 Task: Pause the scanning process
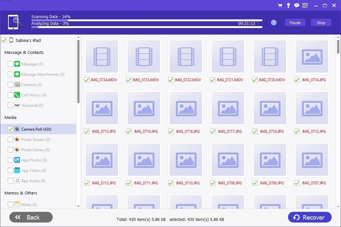click(x=295, y=23)
